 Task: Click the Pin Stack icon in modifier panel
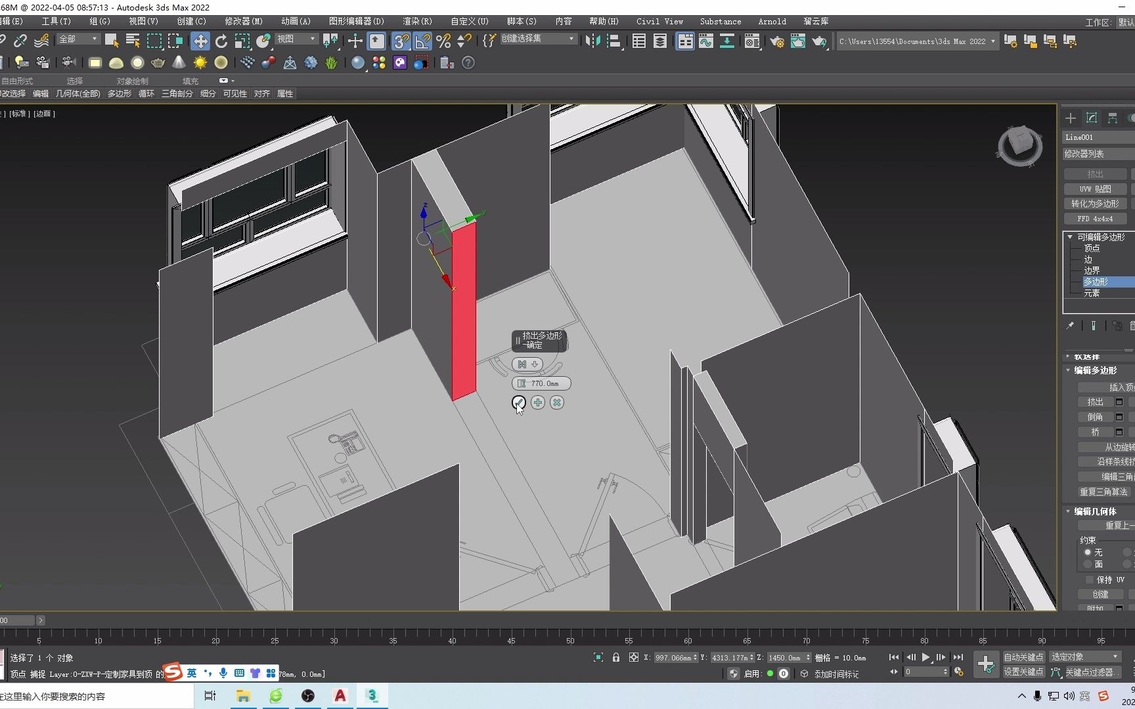tap(1070, 326)
